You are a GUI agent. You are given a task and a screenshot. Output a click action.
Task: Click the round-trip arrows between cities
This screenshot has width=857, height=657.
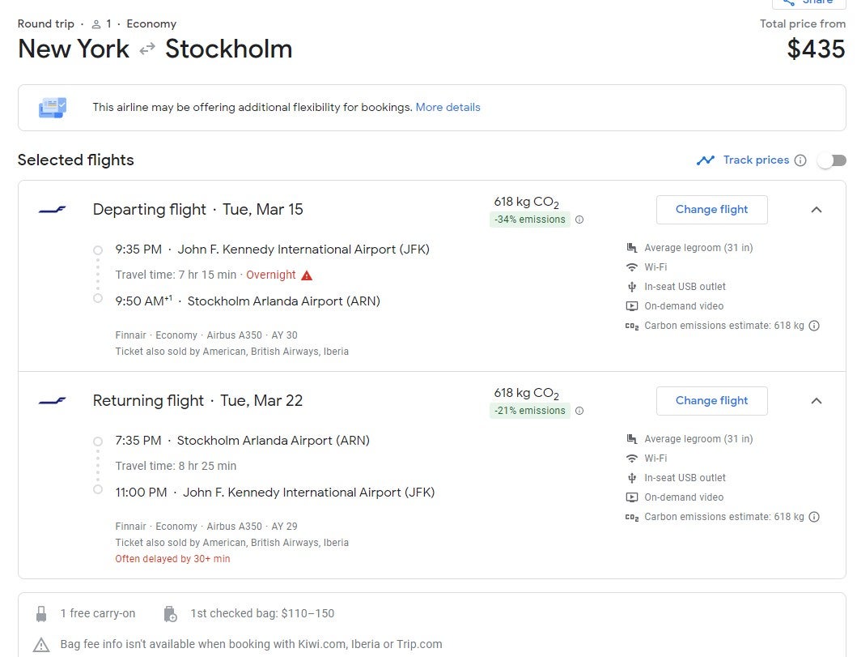click(x=147, y=49)
